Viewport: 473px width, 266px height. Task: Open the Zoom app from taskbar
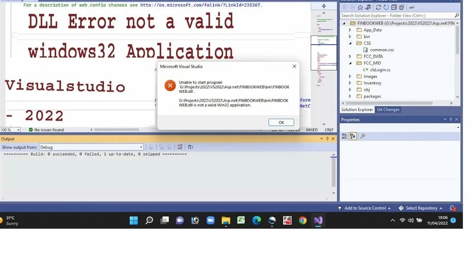coord(210,220)
